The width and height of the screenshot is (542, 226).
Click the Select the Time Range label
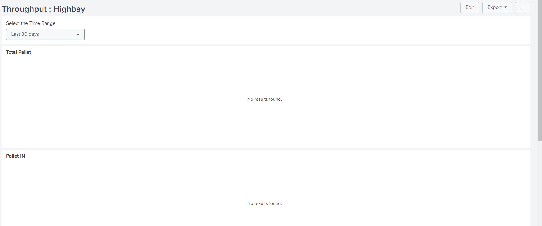(x=31, y=23)
